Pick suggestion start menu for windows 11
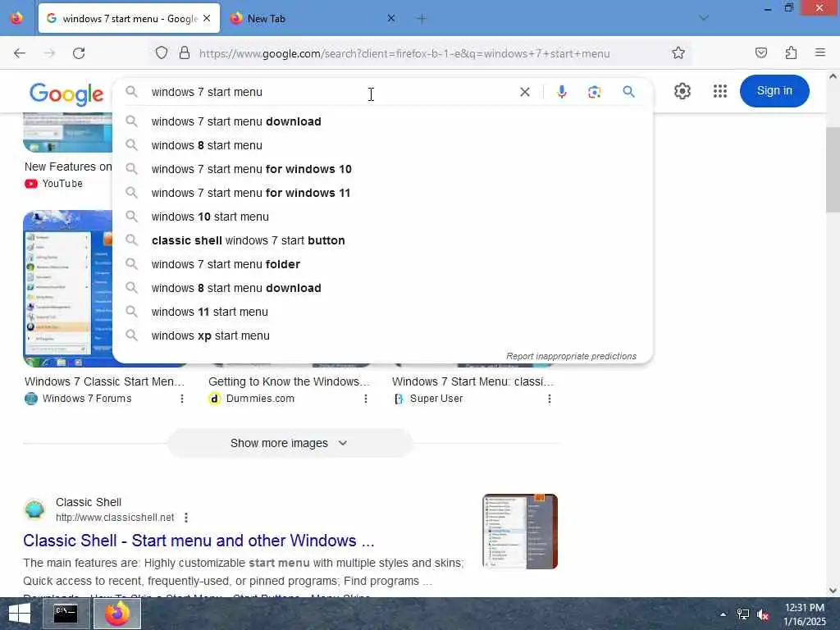The image size is (840, 630). pos(383,193)
